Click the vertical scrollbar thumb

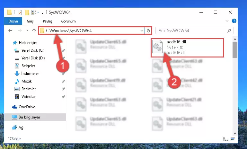tap(235, 50)
